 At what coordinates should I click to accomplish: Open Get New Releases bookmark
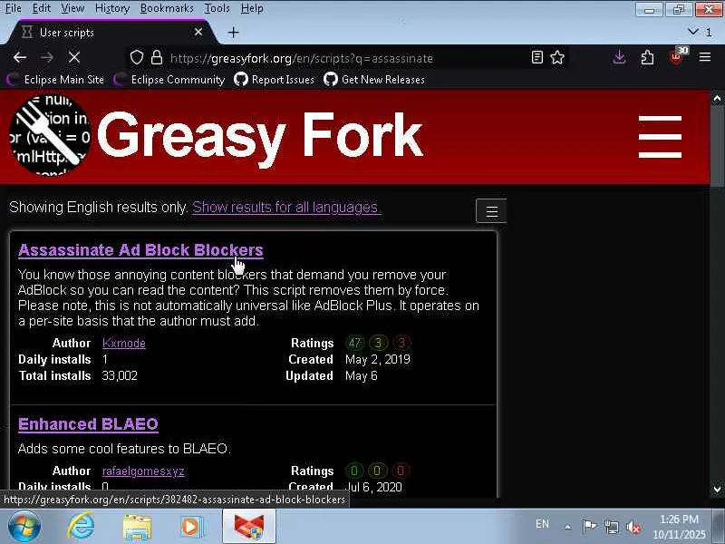[x=374, y=80]
